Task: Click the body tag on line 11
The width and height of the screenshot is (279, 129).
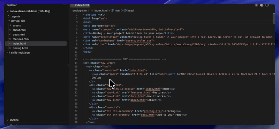Action: [x=87, y=52]
